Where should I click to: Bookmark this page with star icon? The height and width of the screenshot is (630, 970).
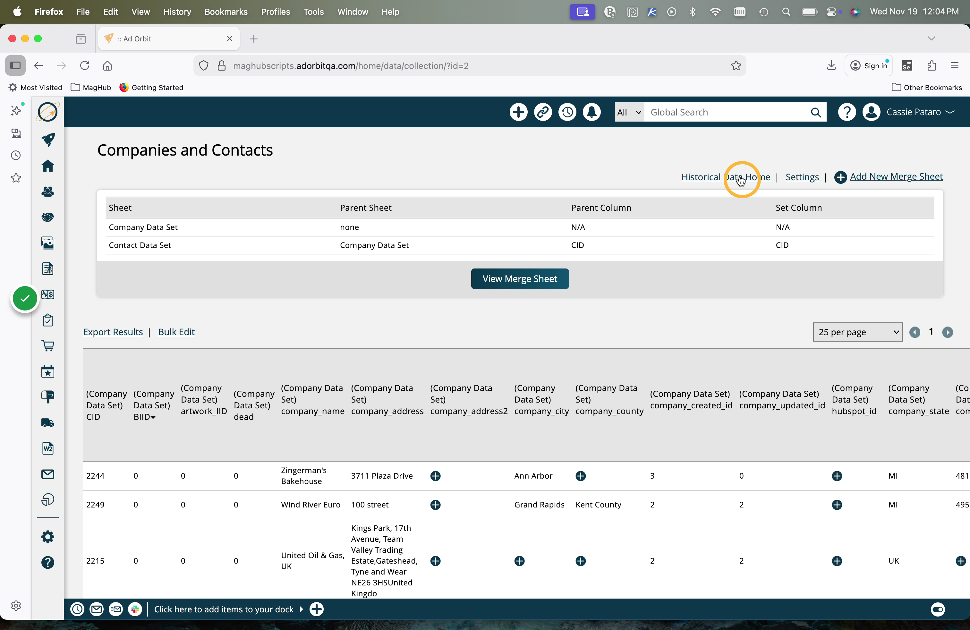point(736,66)
